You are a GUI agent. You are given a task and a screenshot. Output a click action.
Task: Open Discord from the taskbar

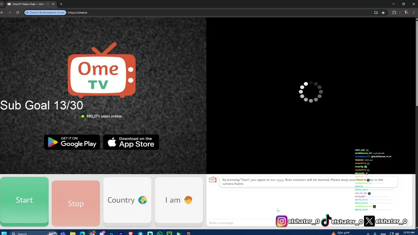[102, 233]
